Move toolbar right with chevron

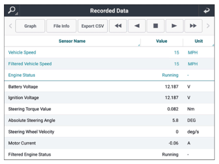tap(208, 26)
